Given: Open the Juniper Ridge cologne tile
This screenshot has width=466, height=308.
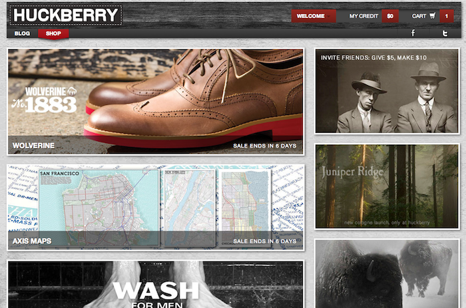Looking at the screenshot, I should pyautogui.click(x=387, y=186).
